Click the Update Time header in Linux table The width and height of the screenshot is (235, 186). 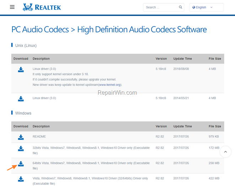click(182, 59)
